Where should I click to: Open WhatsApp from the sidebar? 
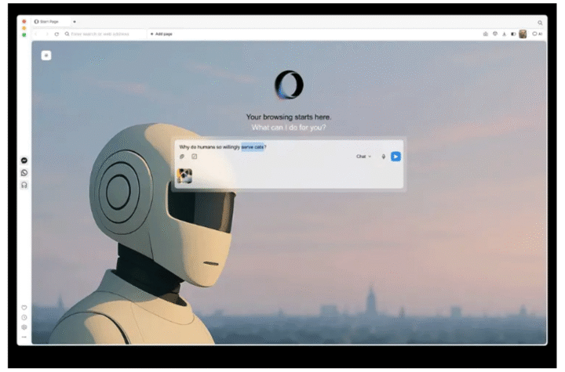point(24,172)
